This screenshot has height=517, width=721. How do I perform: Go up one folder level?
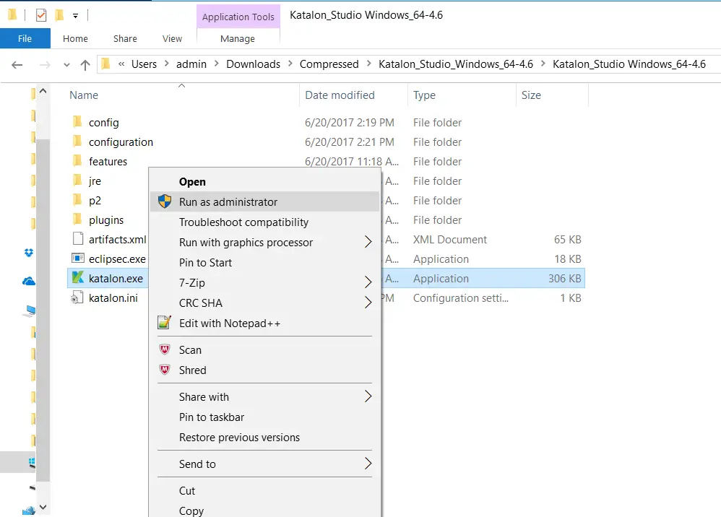(x=85, y=65)
